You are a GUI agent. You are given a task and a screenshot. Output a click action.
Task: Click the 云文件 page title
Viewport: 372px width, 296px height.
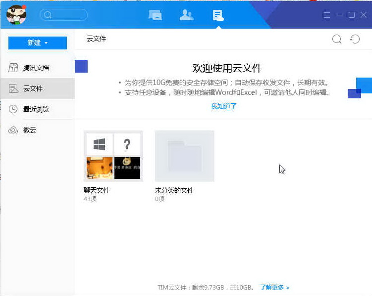coord(96,39)
